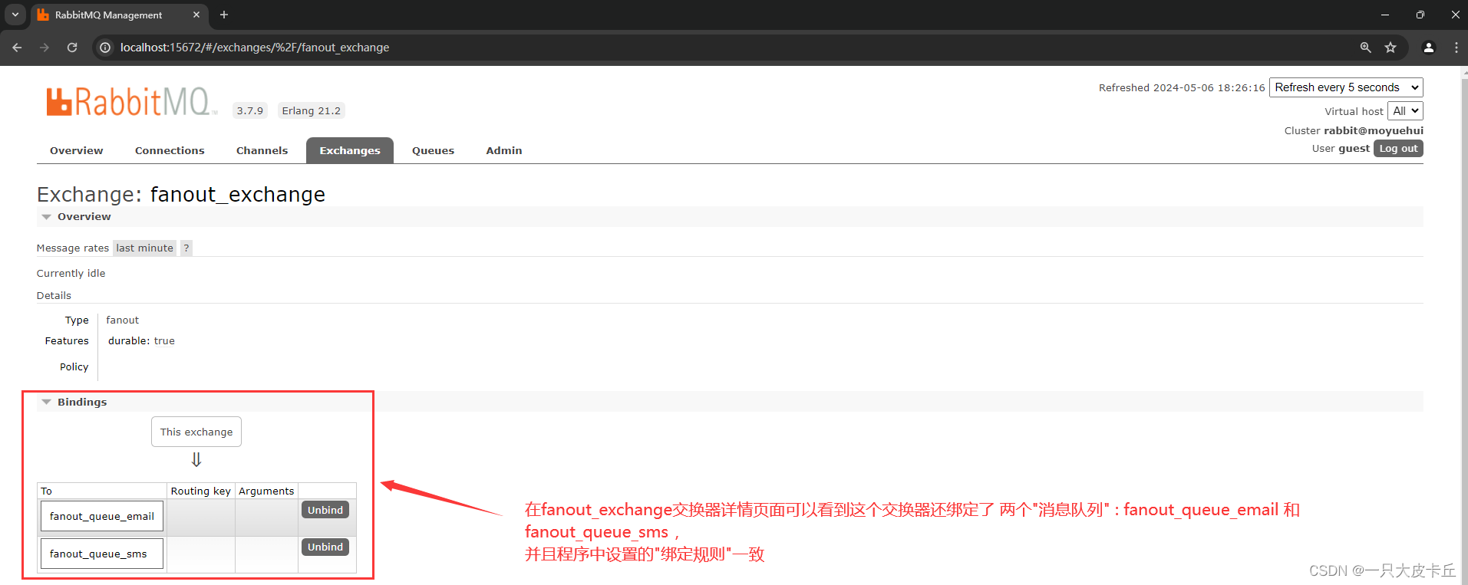
Task: Open the Virtual host All dropdown
Action: click(1405, 111)
